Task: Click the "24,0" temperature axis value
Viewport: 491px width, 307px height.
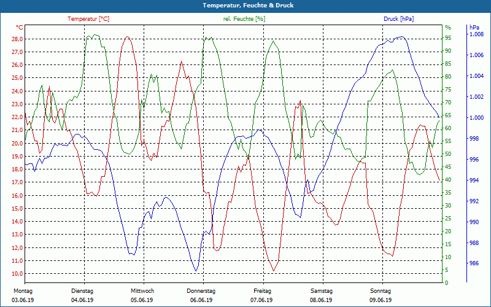Action: [x=17, y=91]
